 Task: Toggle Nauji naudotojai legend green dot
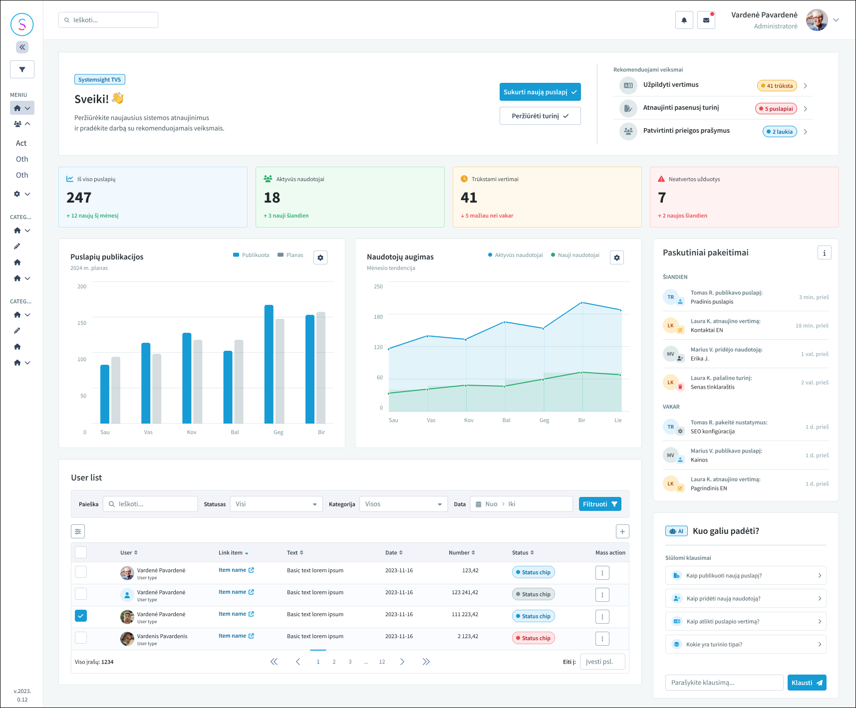pyautogui.click(x=553, y=255)
